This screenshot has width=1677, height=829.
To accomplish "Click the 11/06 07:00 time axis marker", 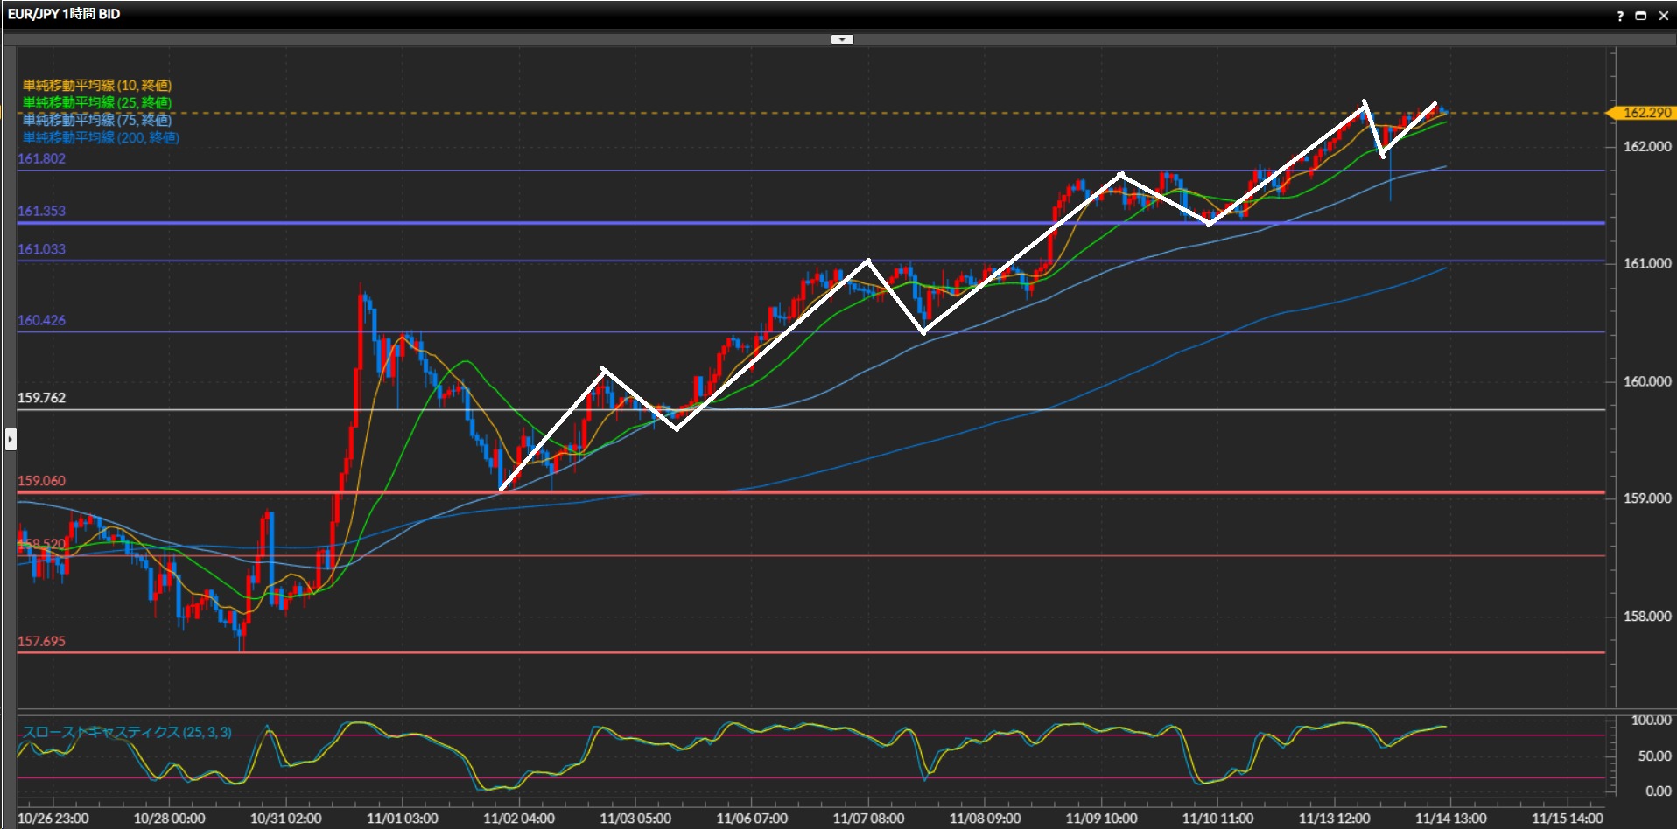I will pos(752,819).
